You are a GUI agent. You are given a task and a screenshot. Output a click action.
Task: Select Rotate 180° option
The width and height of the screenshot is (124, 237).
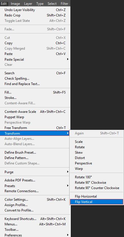[x=96, y=177]
